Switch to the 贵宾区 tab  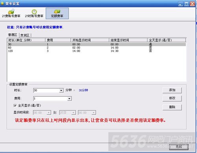click(x=25, y=35)
